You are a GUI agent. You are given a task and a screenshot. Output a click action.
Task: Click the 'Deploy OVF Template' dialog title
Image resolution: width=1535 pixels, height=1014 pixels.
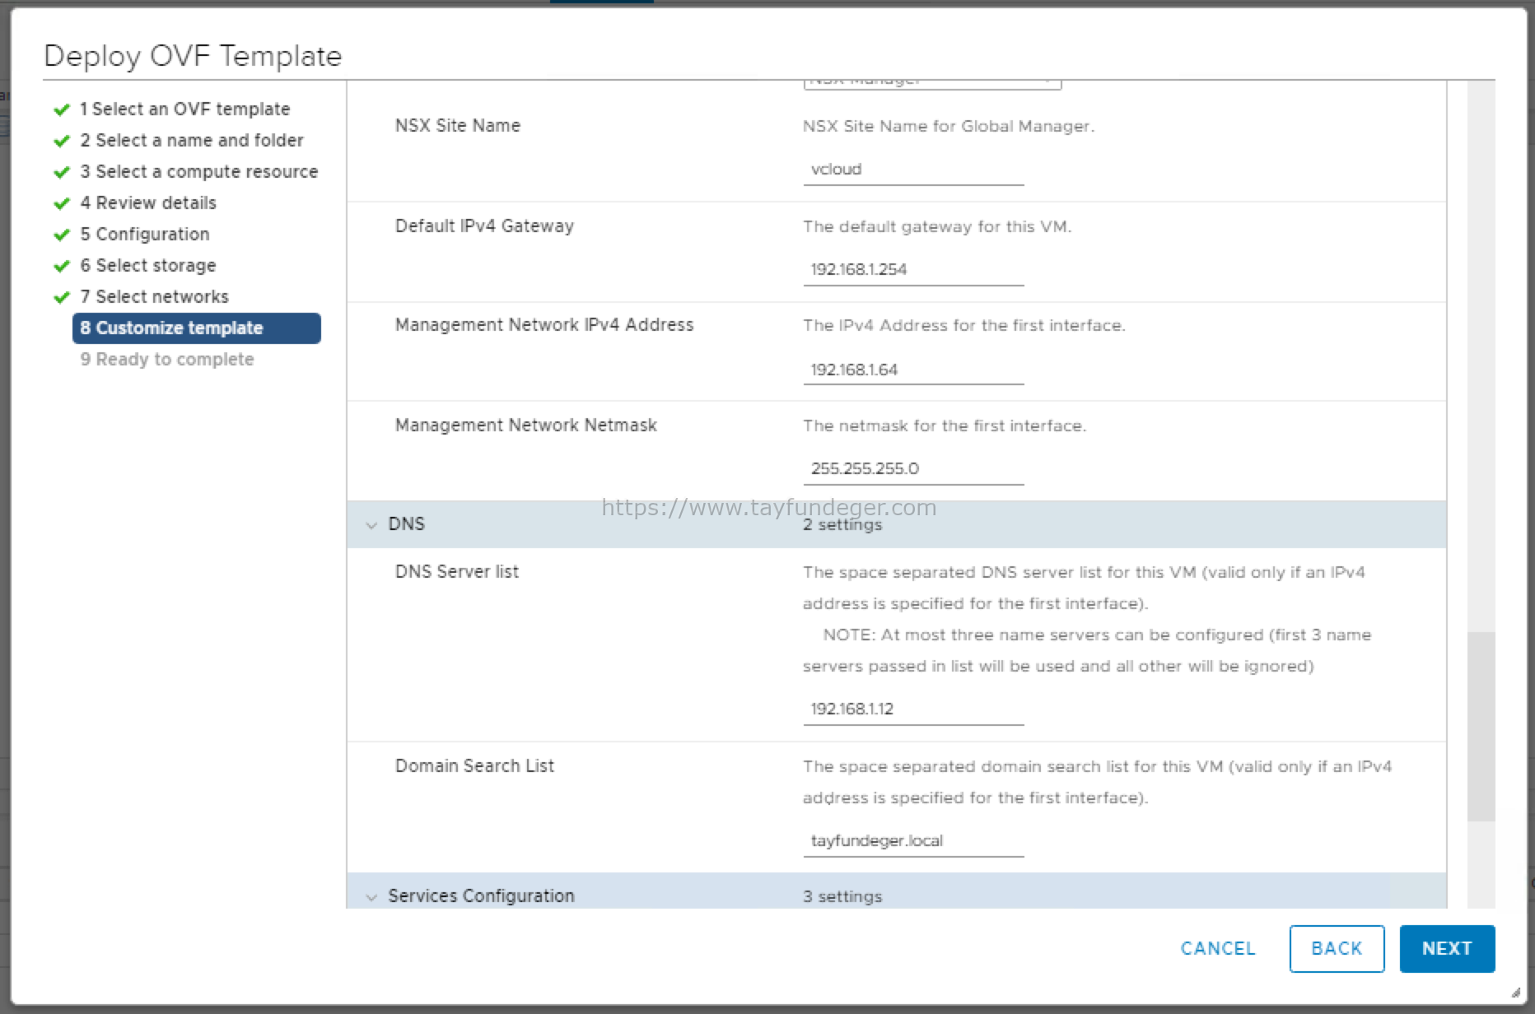193,56
